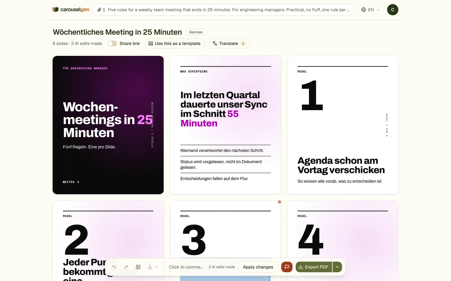Viewport: 451px width, 281px height.
Task: Click 'Agenda schon am Vortag verschicken' heading
Action: 341,165
